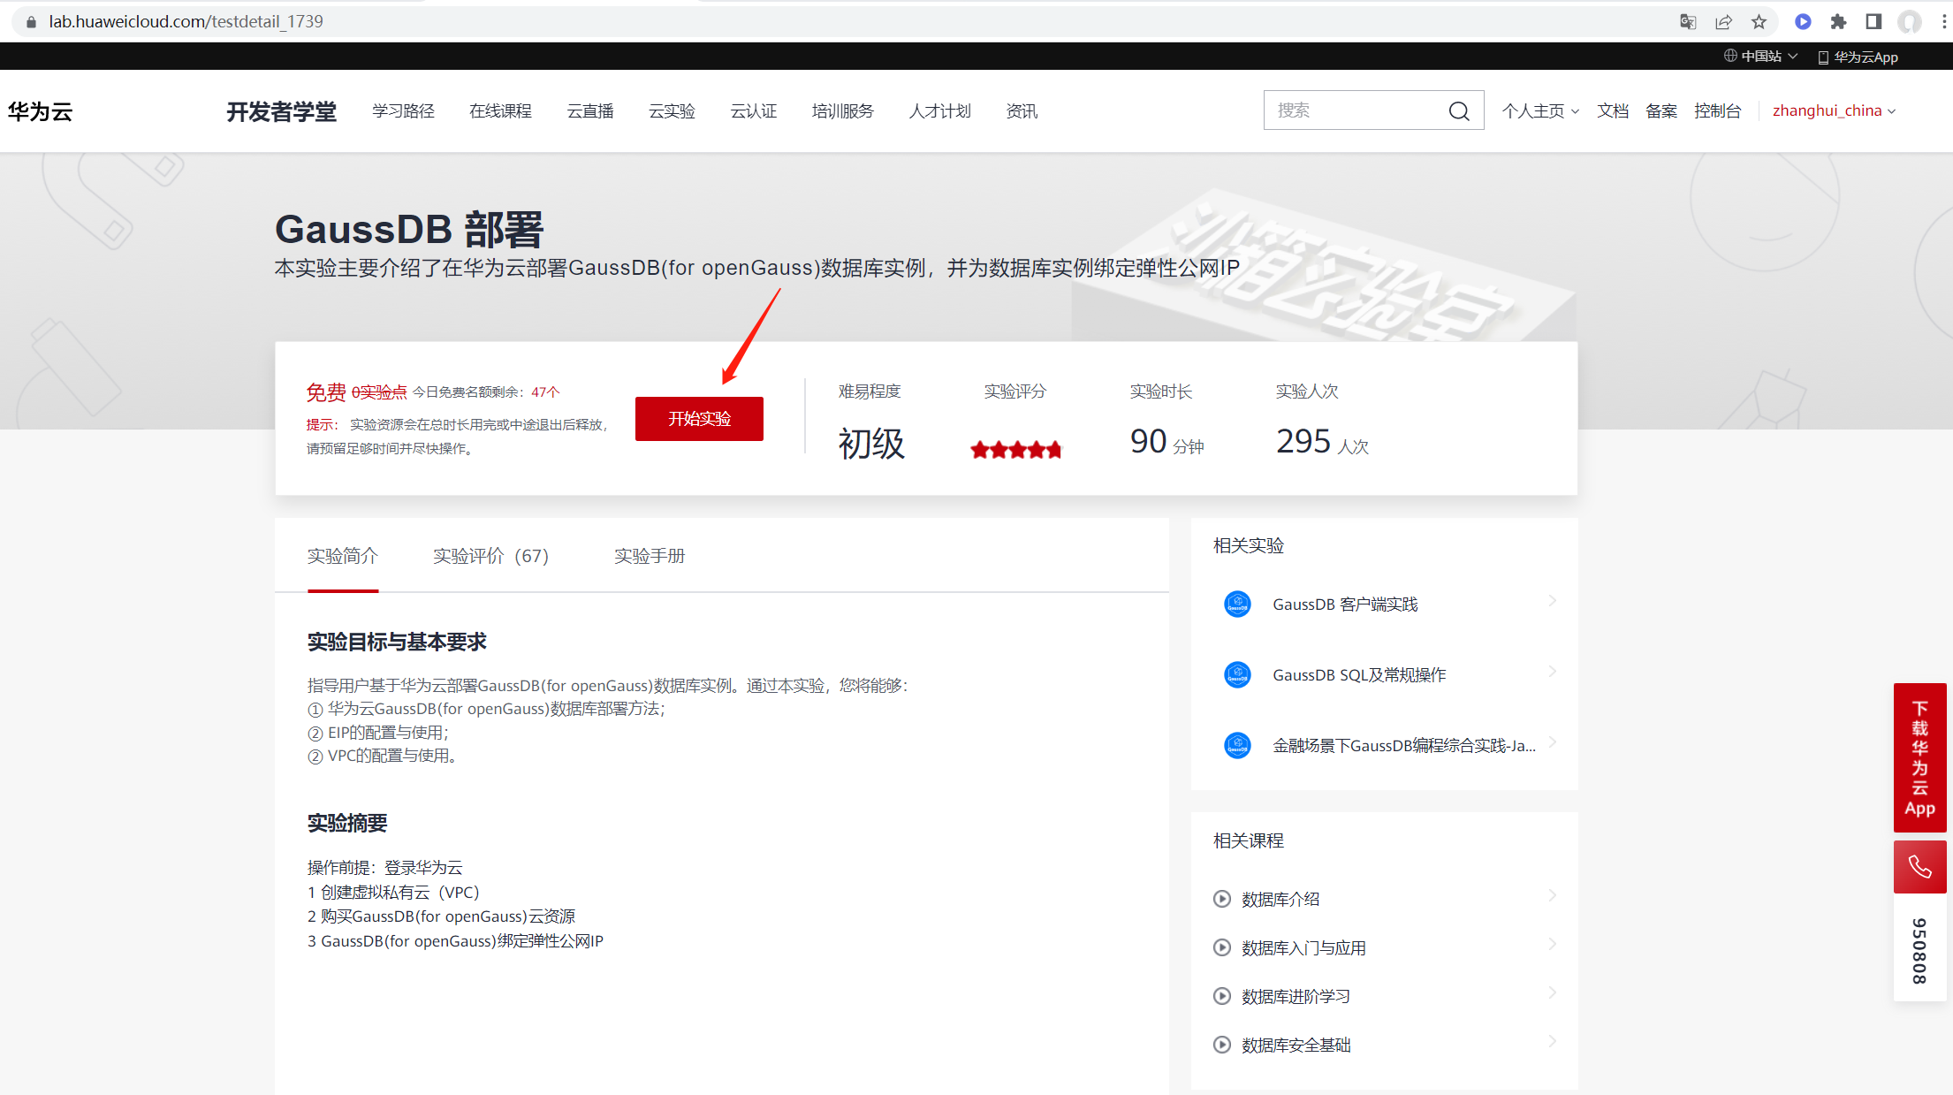Expand the 中国站 region selector
Screen dimensions: 1953x1095
point(1760,56)
